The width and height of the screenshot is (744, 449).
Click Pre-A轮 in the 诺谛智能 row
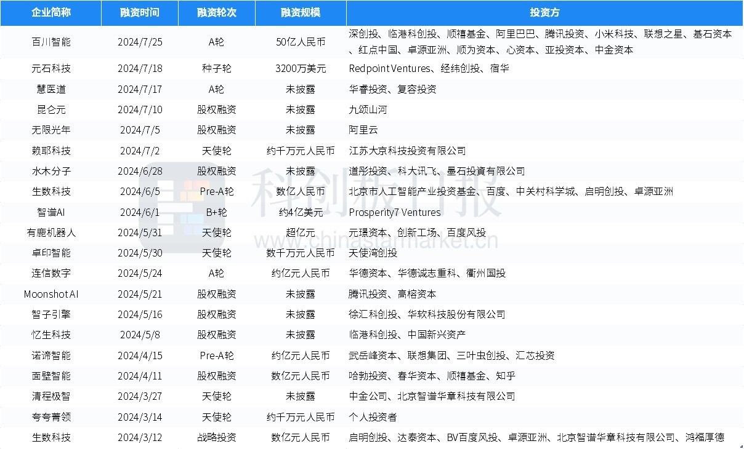point(217,356)
